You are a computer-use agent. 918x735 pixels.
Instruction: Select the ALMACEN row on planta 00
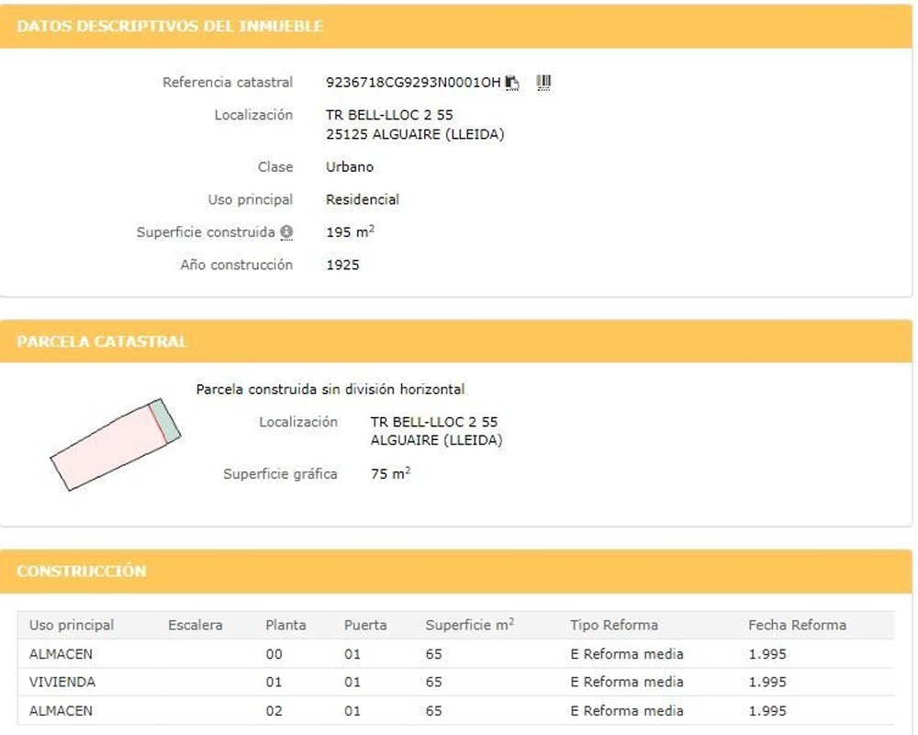click(x=455, y=654)
